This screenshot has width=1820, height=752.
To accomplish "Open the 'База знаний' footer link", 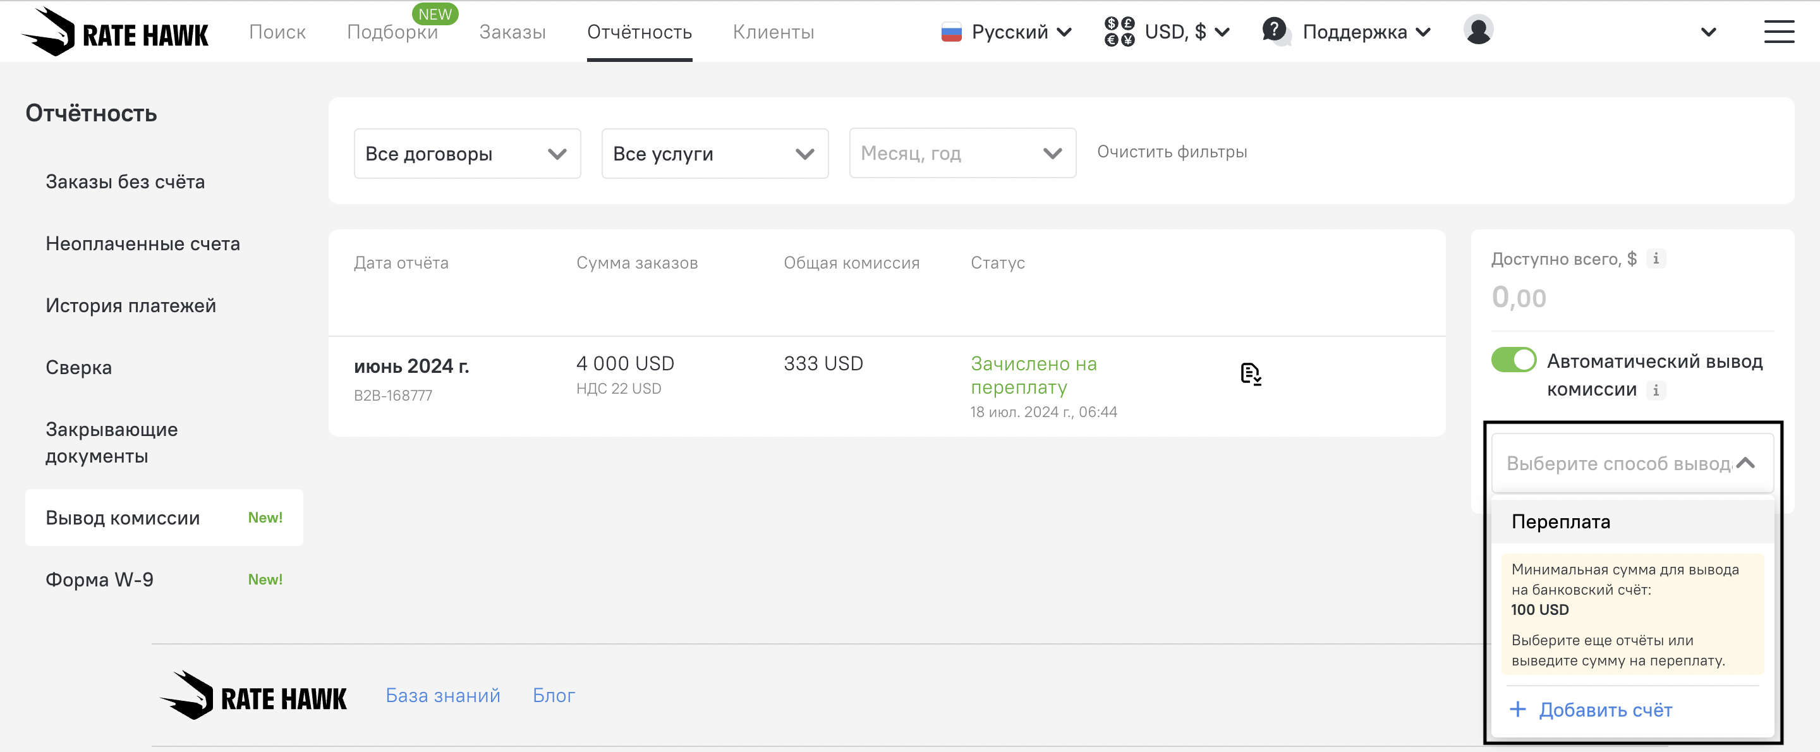I will pos(442,696).
